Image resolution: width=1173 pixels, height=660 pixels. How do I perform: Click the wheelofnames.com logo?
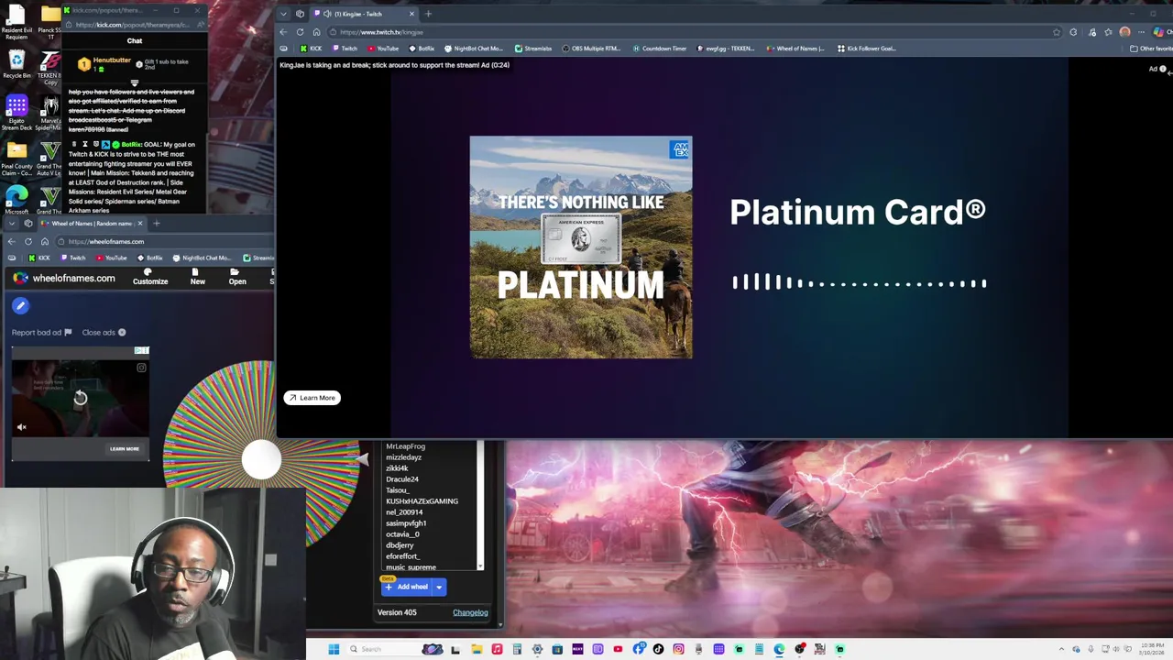(64, 278)
